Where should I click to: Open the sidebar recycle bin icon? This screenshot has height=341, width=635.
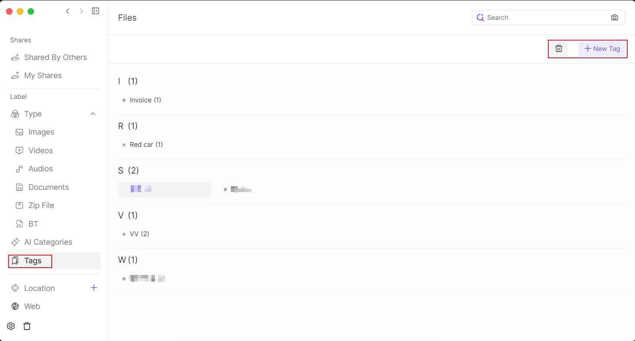point(27,326)
